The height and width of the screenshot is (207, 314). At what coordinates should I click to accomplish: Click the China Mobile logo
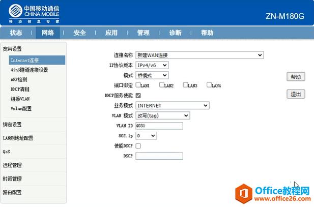pyautogui.click(x=34, y=14)
